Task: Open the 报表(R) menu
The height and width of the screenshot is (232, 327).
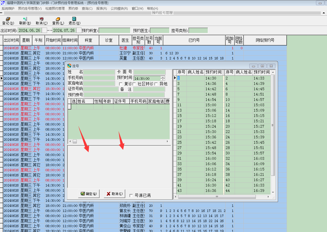Action: 102,9
